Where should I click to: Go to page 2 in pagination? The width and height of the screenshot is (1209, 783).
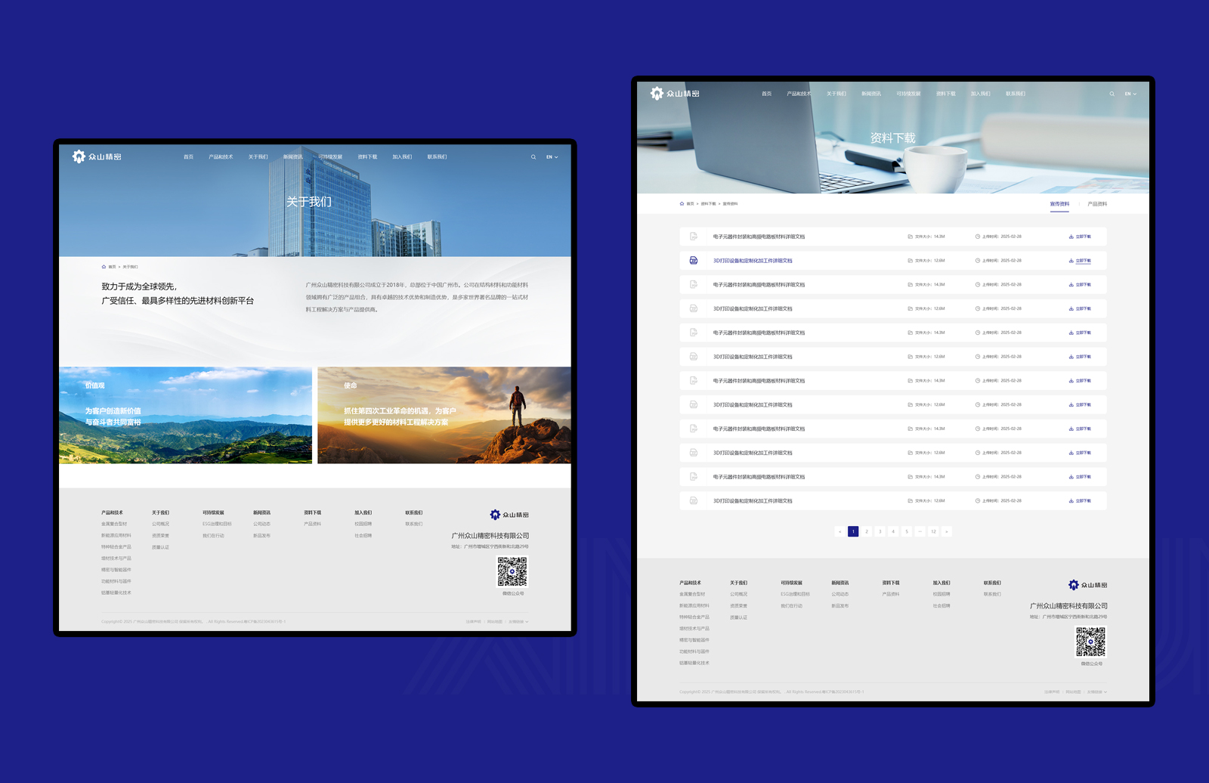click(867, 531)
